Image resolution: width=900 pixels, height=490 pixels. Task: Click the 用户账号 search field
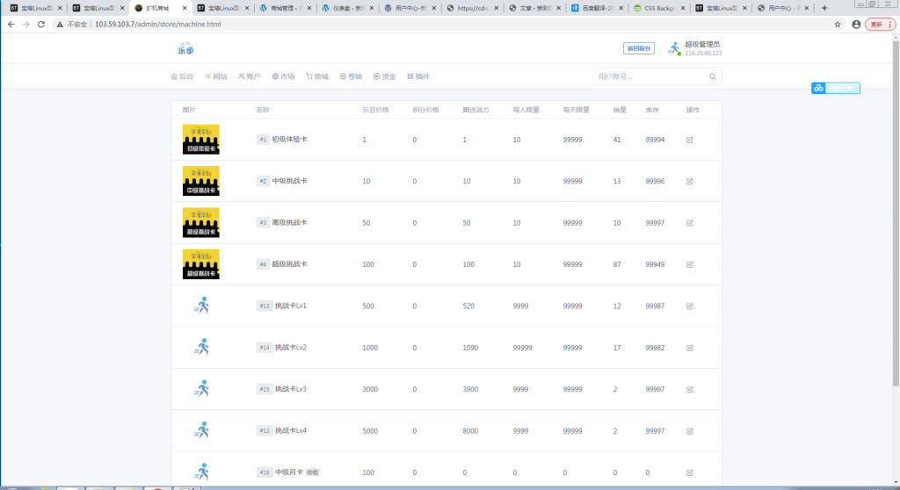650,77
